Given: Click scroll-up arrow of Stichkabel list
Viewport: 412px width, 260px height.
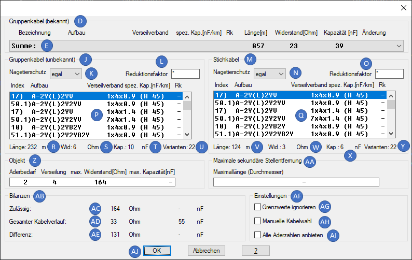Looking at the screenshot, I should 391,96.
